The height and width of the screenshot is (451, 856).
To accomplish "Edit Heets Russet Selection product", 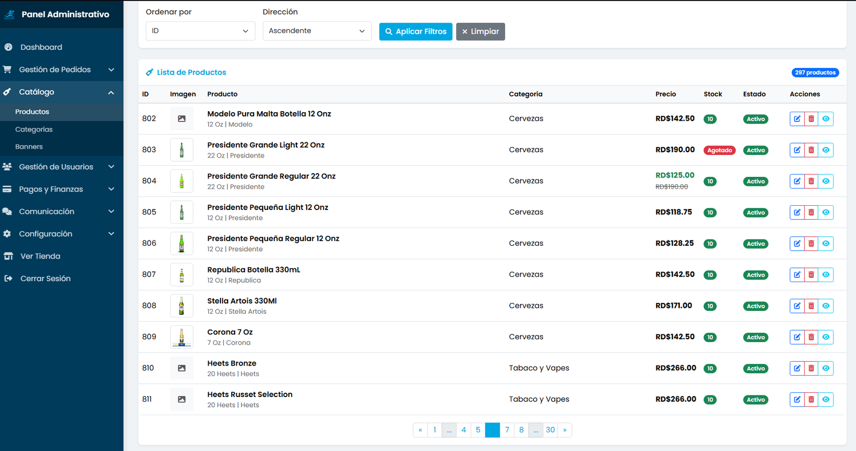I will [x=797, y=400].
